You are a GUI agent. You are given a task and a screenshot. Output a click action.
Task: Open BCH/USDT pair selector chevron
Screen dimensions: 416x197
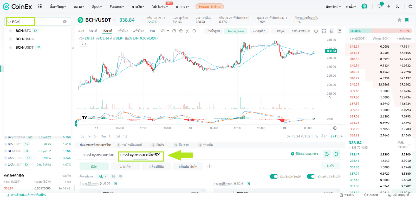click(x=114, y=20)
